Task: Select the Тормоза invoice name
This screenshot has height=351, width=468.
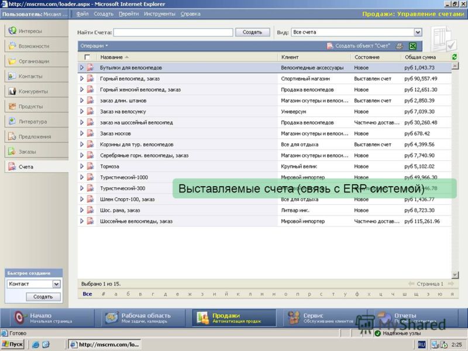Action: [109, 167]
